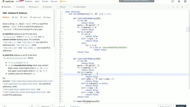Viewport: 190px width, 107px height.
Task: Fold the if block on line 41
Action: [62, 101]
